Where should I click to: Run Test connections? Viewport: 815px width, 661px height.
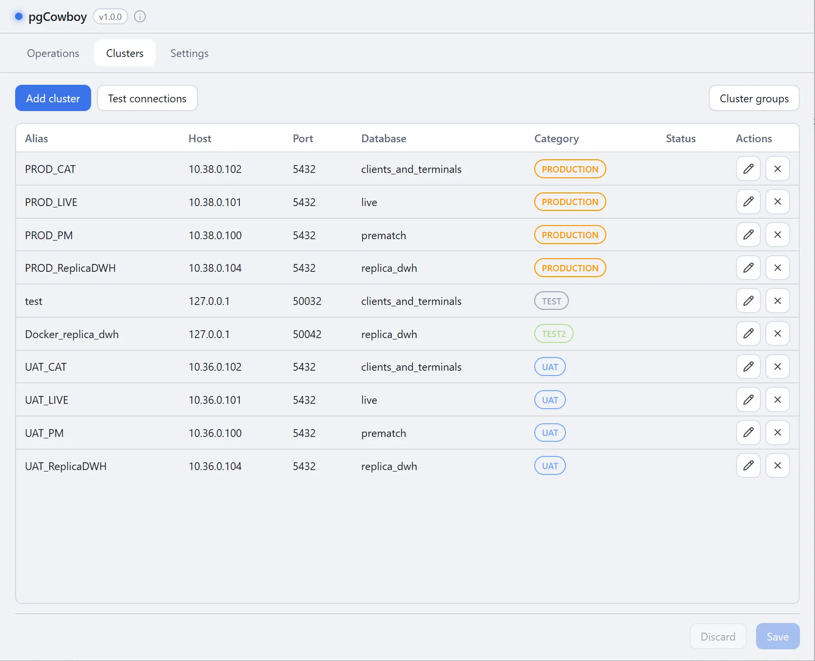point(147,98)
